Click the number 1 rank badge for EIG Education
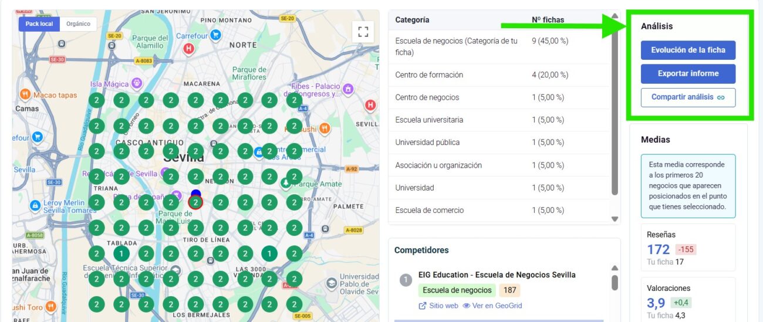 click(406, 280)
